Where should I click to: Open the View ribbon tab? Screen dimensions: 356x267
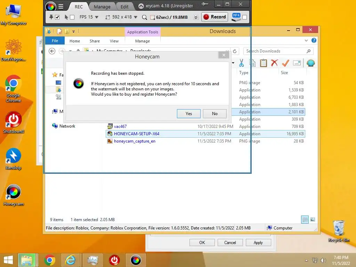114,41
